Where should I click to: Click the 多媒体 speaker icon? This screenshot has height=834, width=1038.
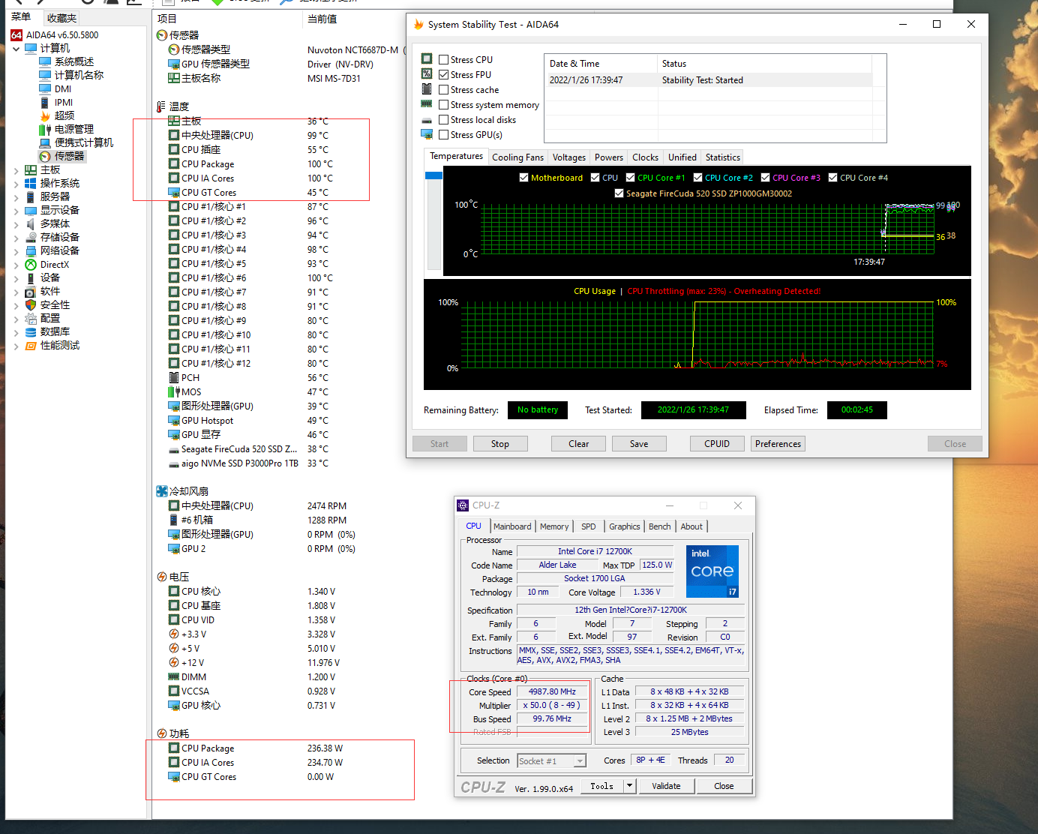coord(31,223)
